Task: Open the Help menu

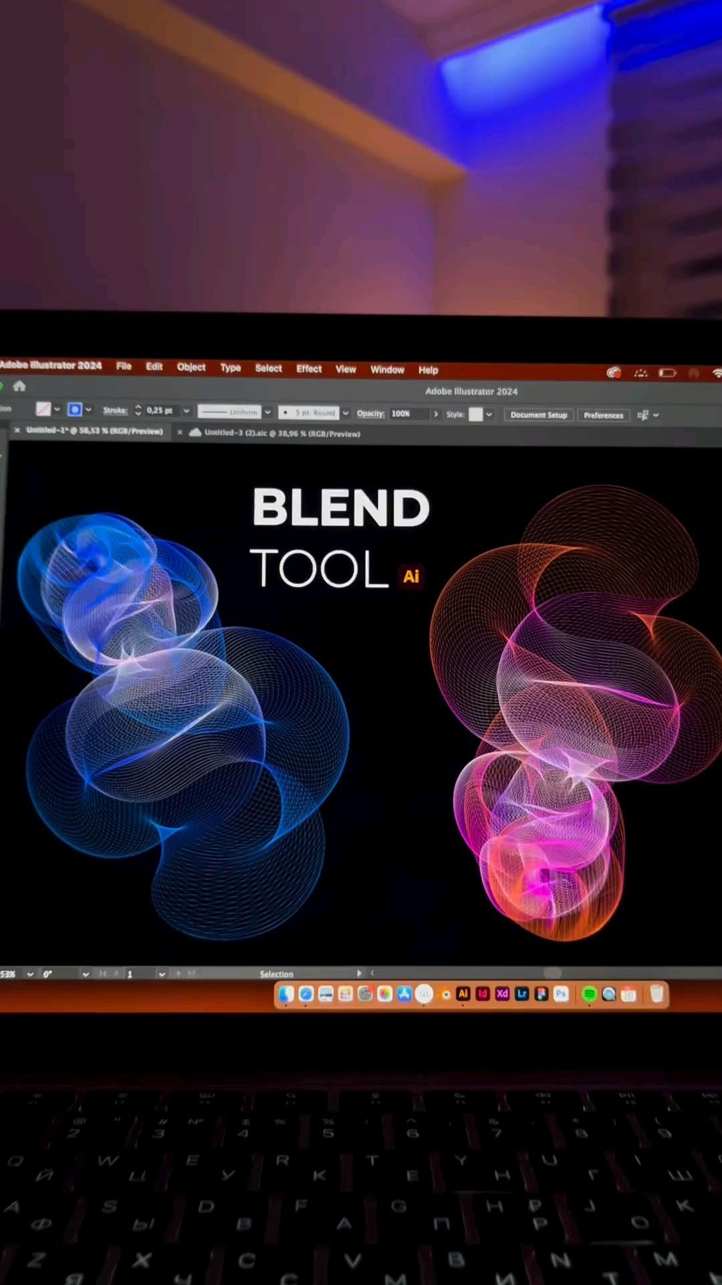Action: tap(429, 370)
